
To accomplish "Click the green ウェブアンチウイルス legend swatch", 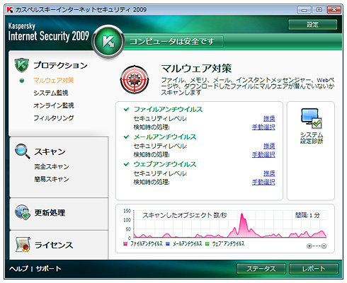I will 207,244.
